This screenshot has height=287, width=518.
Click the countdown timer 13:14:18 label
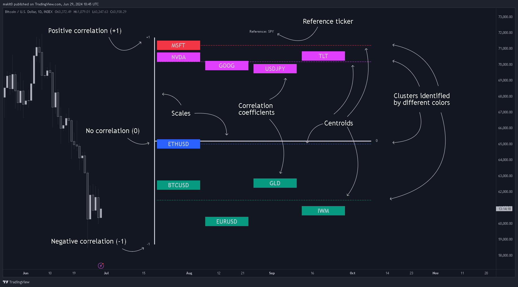[x=504, y=209]
